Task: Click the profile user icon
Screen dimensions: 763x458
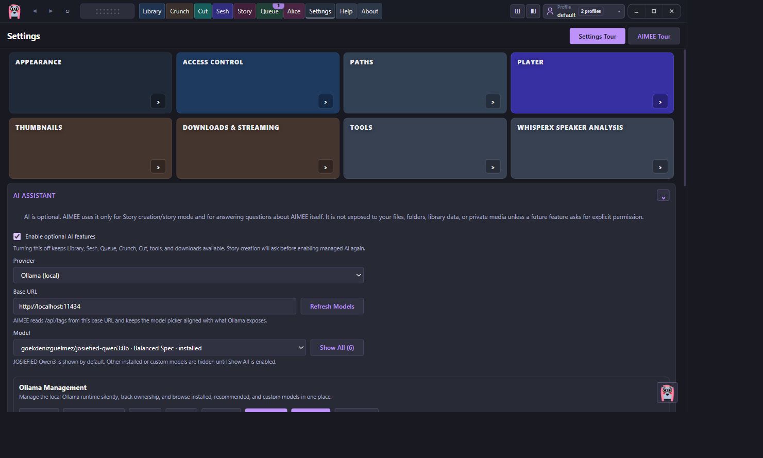Action: pyautogui.click(x=550, y=11)
